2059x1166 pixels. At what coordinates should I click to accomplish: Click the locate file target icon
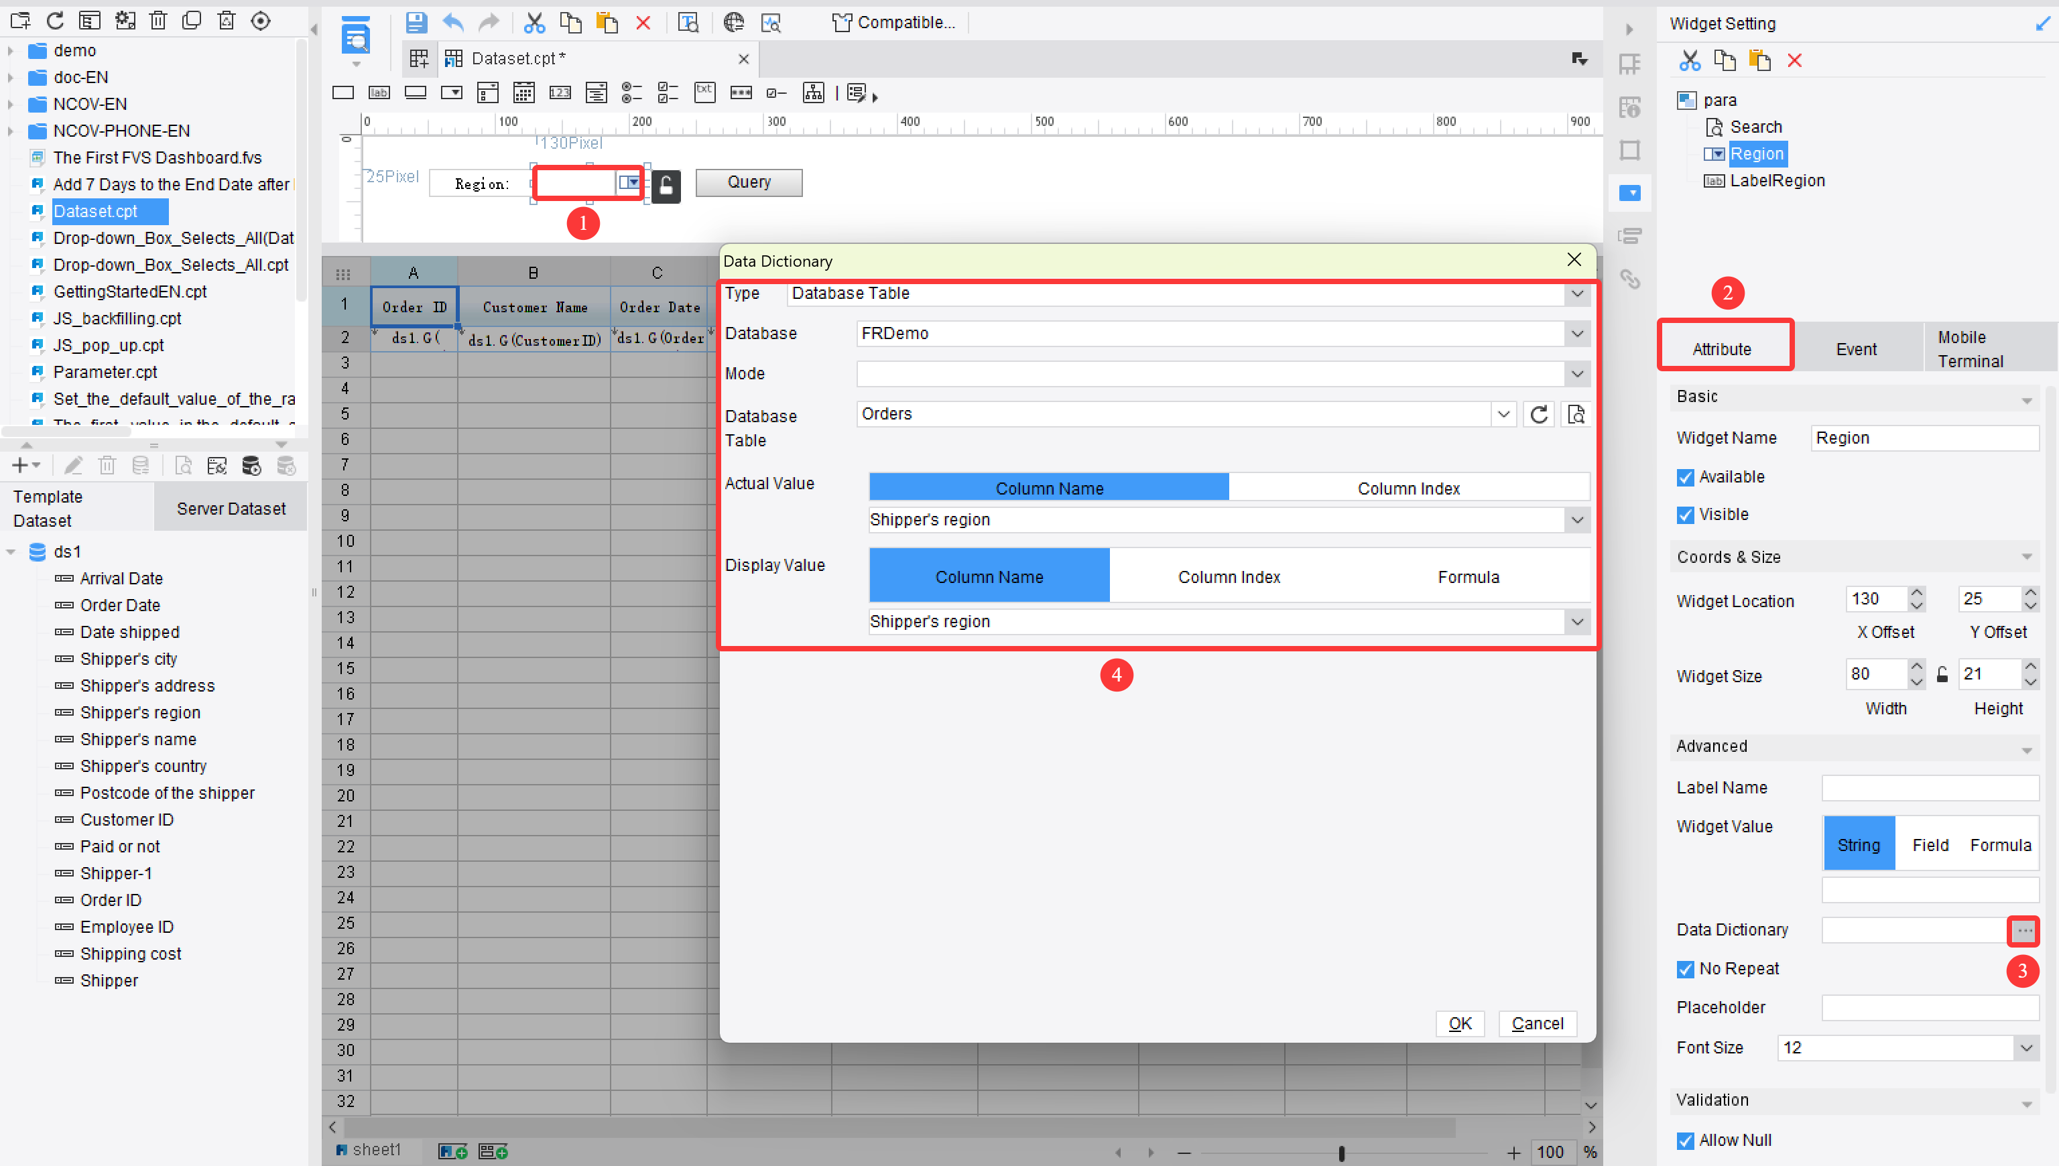(260, 21)
